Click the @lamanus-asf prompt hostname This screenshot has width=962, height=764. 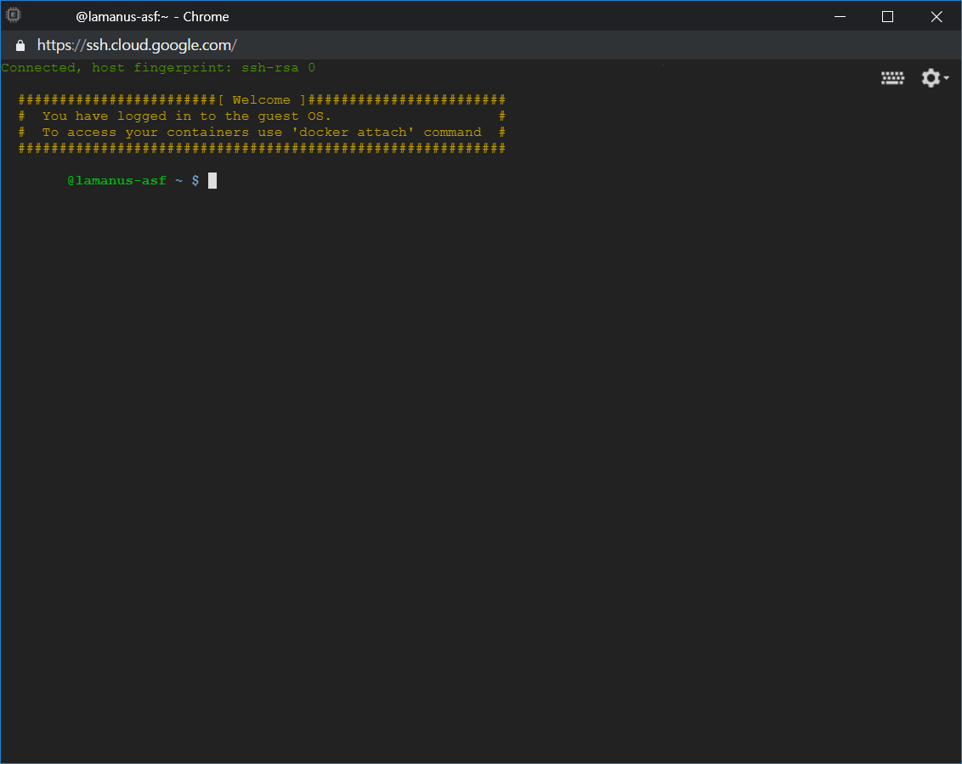pyautogui.click(x=116, y=180)
